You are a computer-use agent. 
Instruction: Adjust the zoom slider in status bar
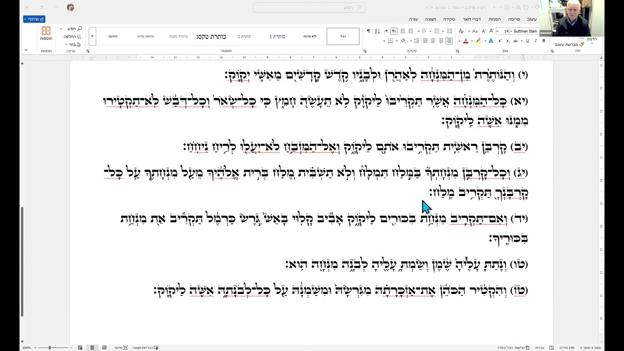[50, 348]
